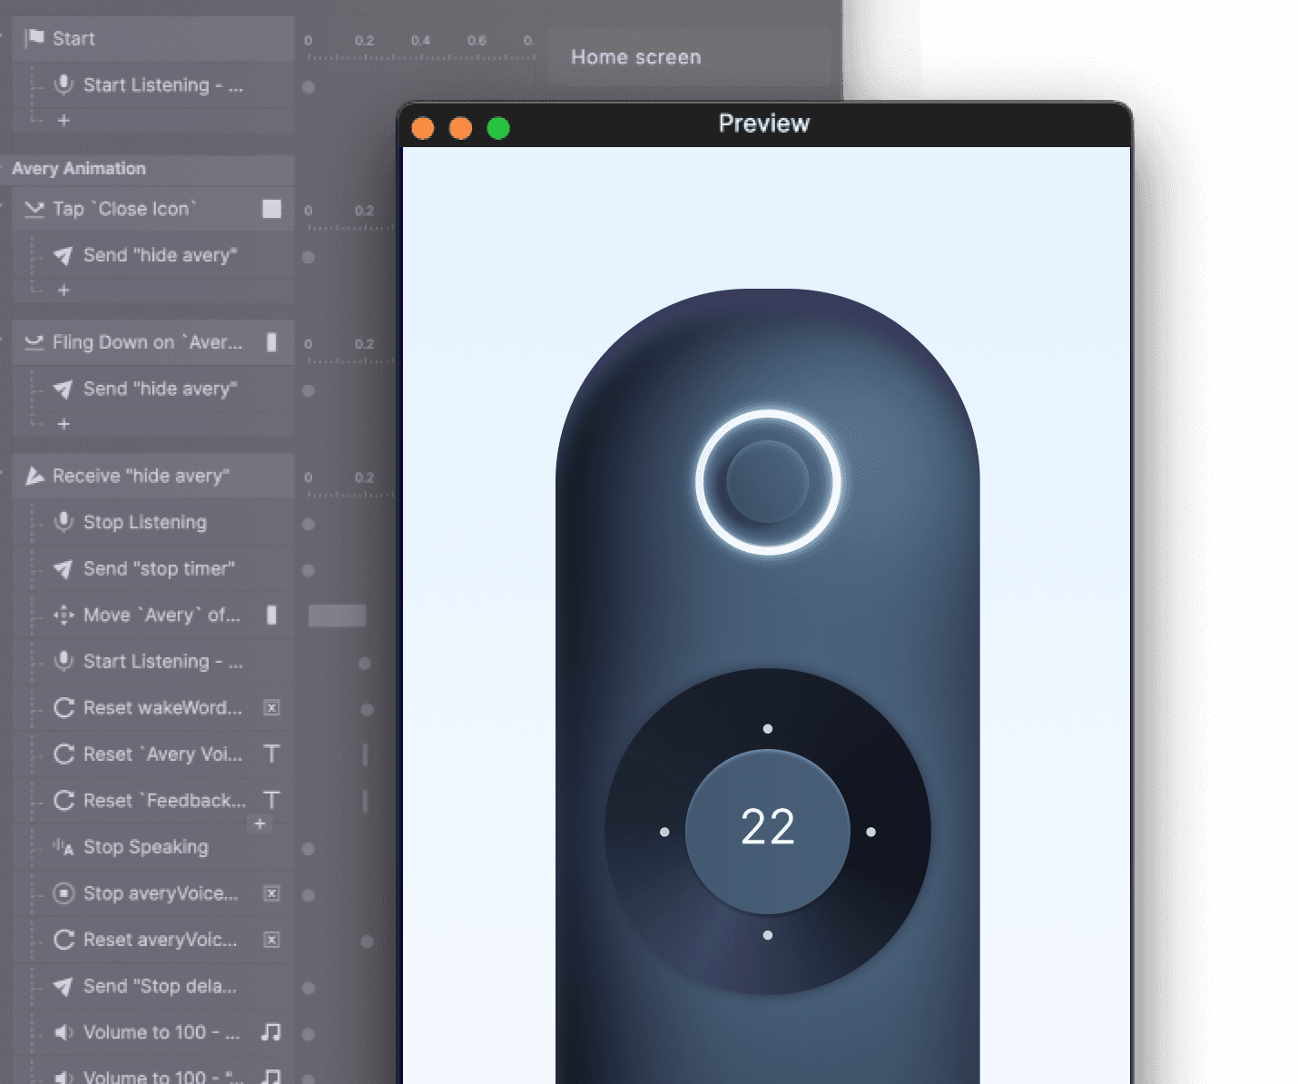Click the timeline dot for Send "Stop dela...
Screen dimensions: 1298x1084
coord(309,988)
